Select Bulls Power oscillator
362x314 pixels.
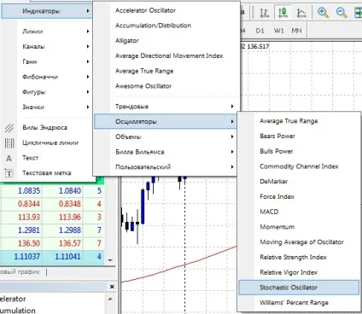coord(277,151)
